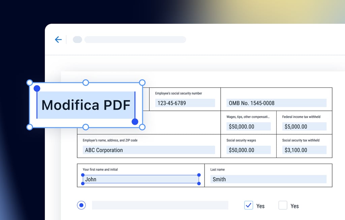This screenshot has height=220, width=345.
Task: Check the empty Yes checkbox
Action: pos(283,205)
